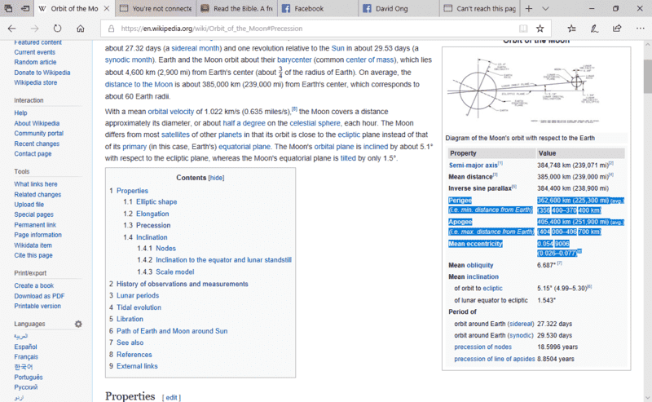Click scrollbar down arrow
This screenshot has width=652, height=402.
pos(648,397)
